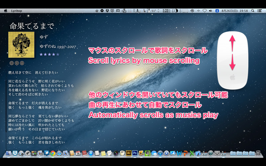Image resolution: width=266 pixels, height=166 pixels.
Task: Click the song title 命果てるまで heading
Action: pyautogui.click(x=32, y=26)
